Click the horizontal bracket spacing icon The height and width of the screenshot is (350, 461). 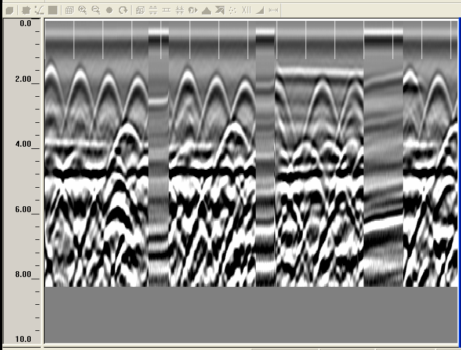coord(166,10)
